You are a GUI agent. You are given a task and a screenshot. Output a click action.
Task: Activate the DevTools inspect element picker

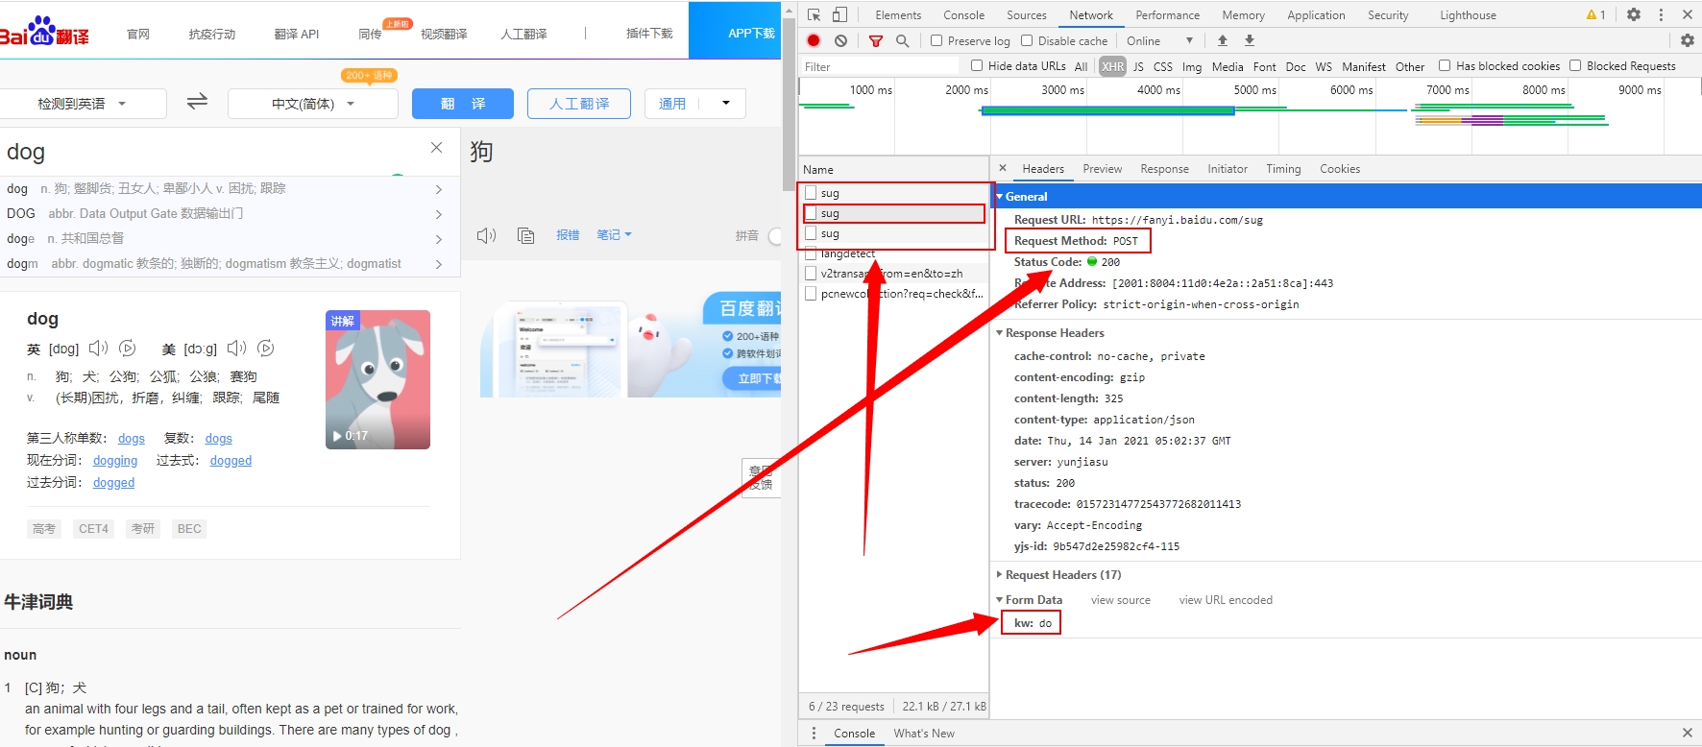(x=815, y=14)
